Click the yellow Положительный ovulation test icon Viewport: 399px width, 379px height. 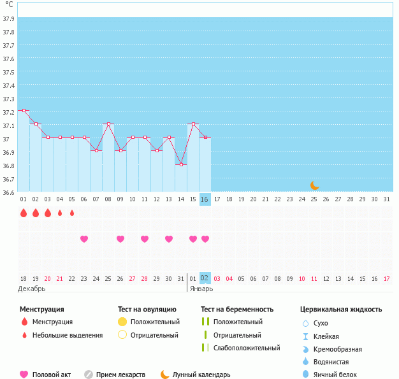pos(122,322)
